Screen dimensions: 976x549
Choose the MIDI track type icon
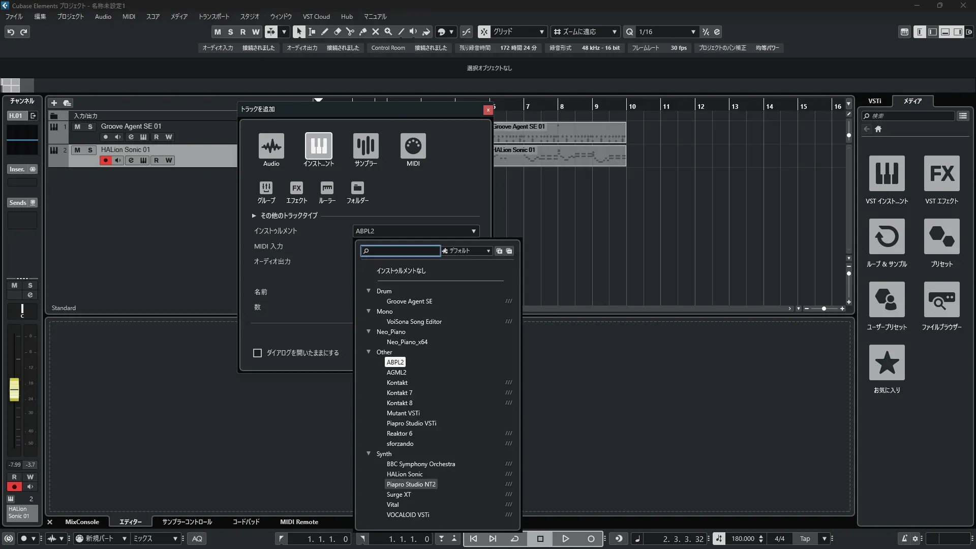click(413, 146)
